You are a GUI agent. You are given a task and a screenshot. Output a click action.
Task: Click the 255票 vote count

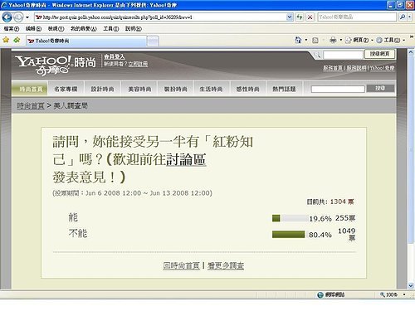[x=345, y=218]
